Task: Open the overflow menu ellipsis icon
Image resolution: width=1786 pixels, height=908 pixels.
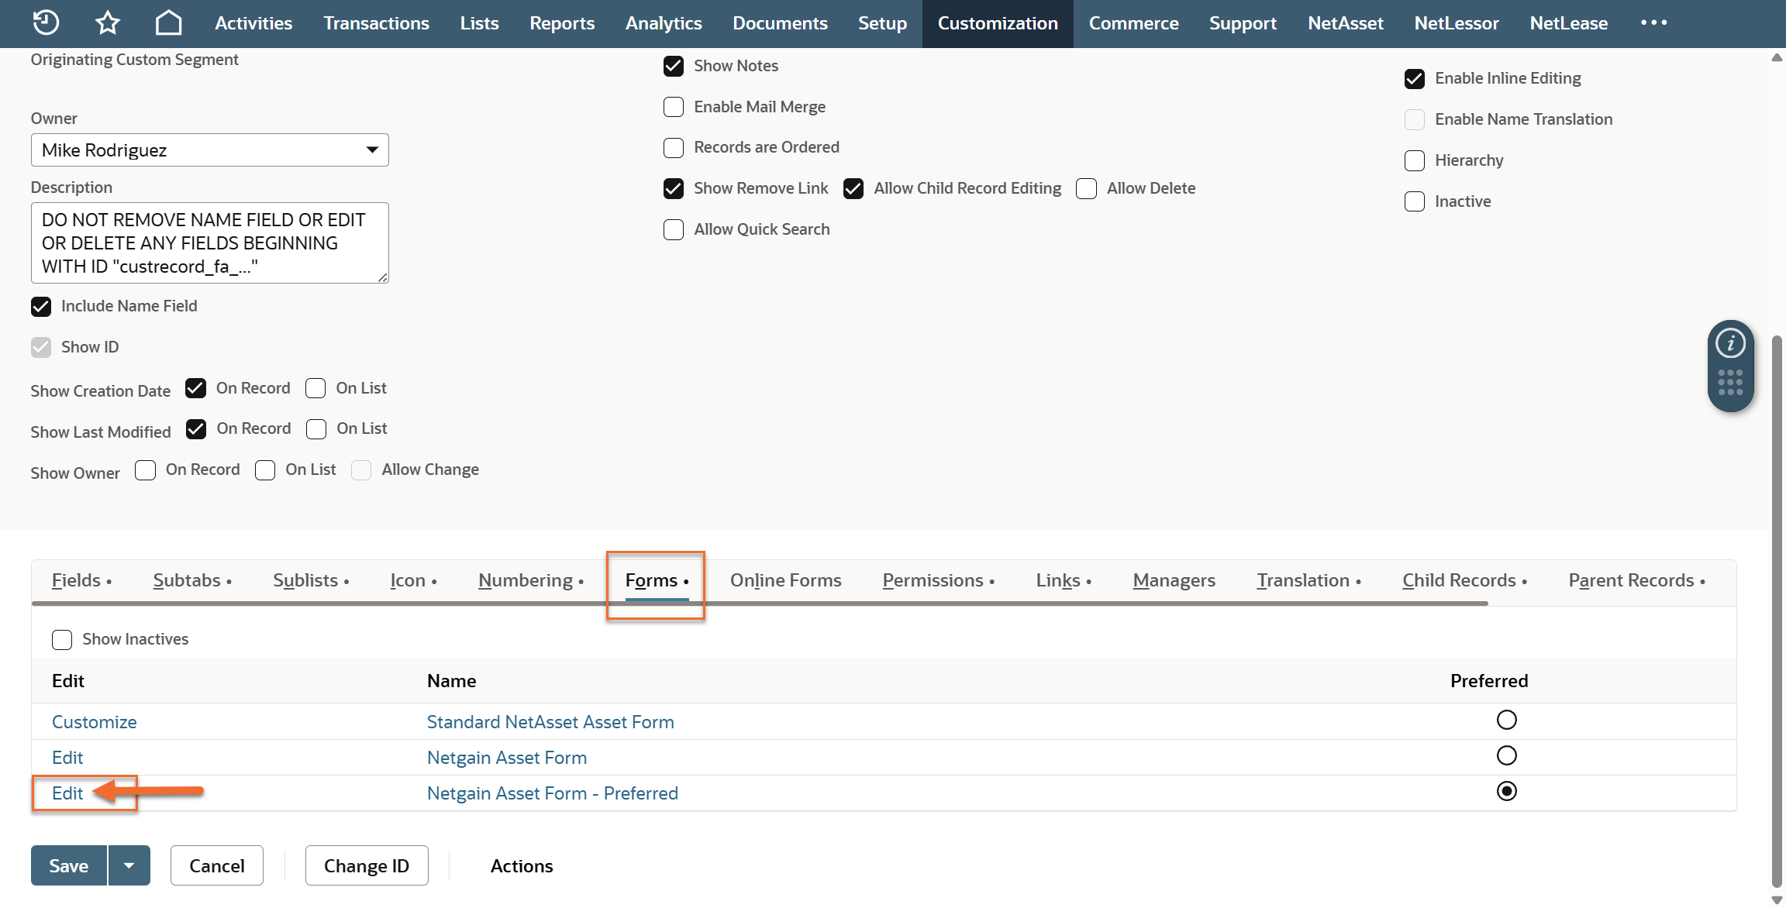Action: click(x=1653, y=22)
